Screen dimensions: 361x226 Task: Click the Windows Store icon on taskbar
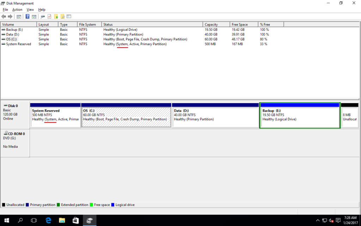pos(75,220)
